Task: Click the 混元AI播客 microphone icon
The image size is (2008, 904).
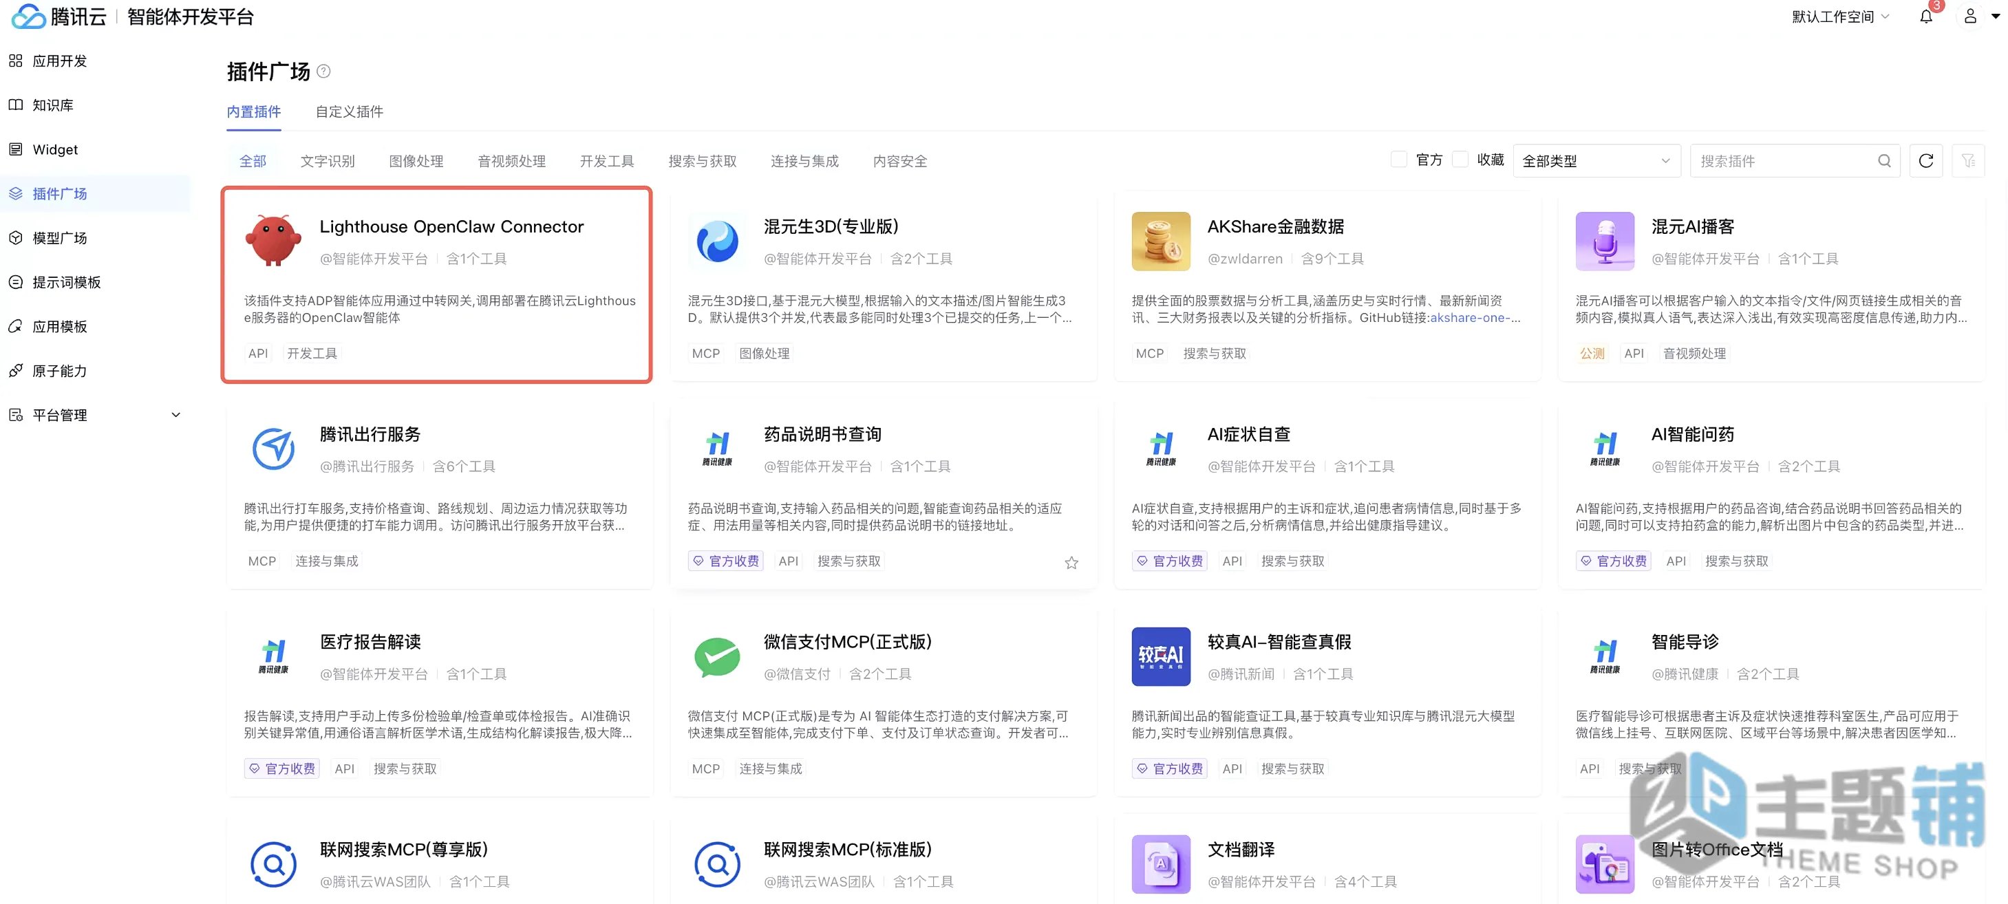Action: 1604,241
